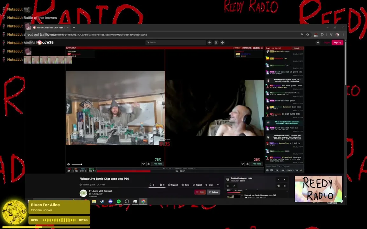Image resolution: width=367 pixels, height=229 pixels.
Task: Click the Sign Up button
Action: 337,42
